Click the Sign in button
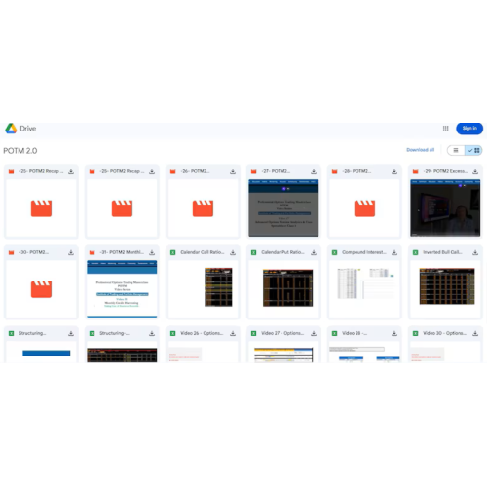Image resolution: width=487 pixels, height=487 pixels. tap(469, 129)
